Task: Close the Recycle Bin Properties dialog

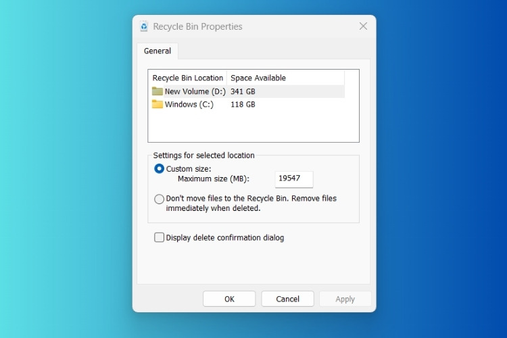Action: tap(363, 26)
